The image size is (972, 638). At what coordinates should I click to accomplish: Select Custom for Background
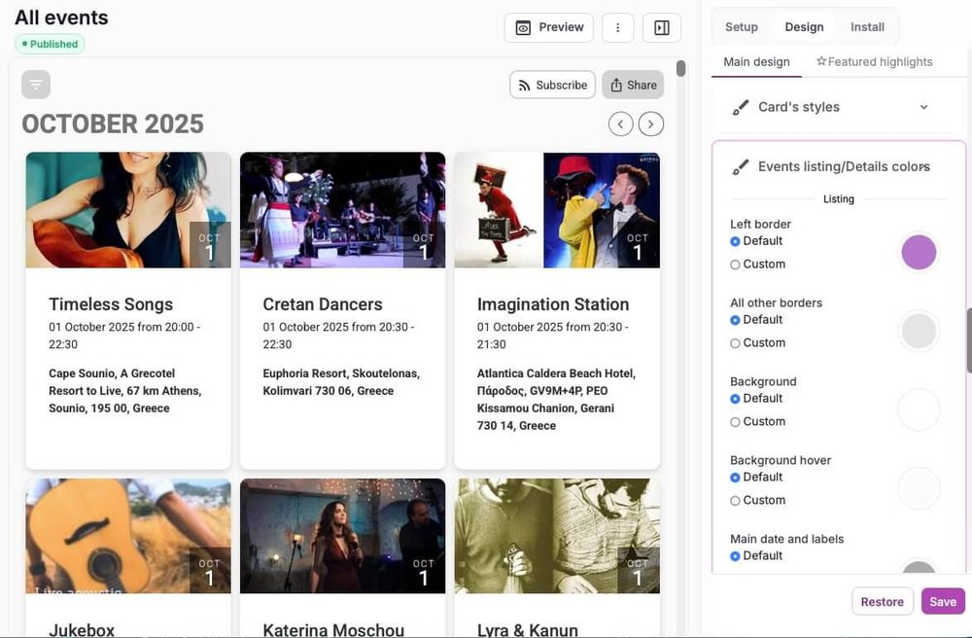[x=735, y=422]
